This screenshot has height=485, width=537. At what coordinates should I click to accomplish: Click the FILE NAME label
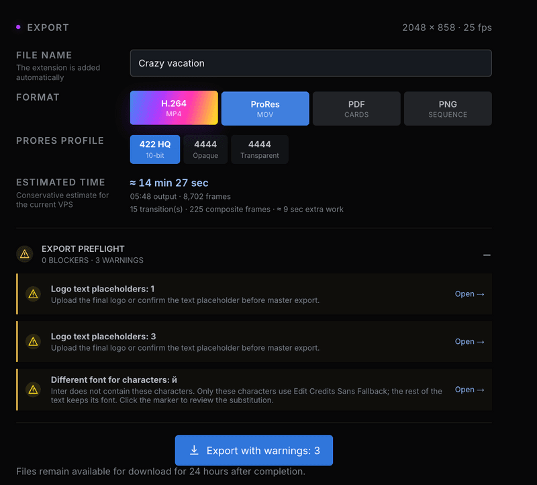44,55
